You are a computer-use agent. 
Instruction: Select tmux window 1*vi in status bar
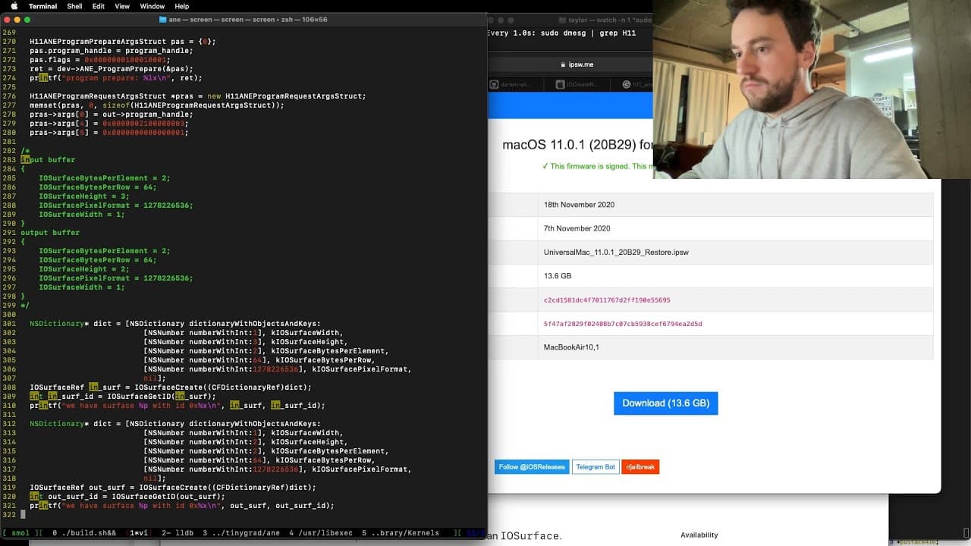tap(140, 533)
